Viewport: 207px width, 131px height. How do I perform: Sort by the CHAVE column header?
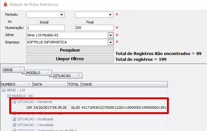(x=124, y=84)
